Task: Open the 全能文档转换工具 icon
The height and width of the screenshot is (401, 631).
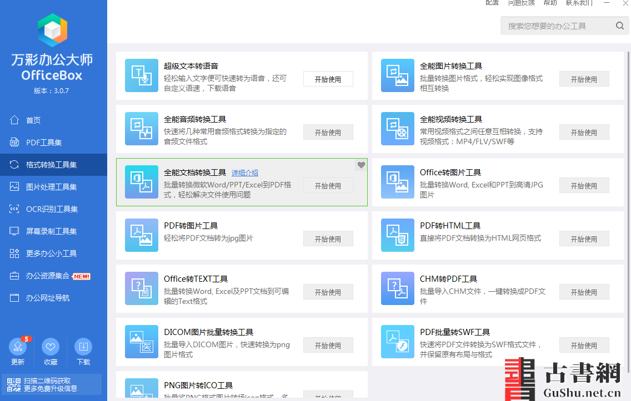Action: click(141, 182)
